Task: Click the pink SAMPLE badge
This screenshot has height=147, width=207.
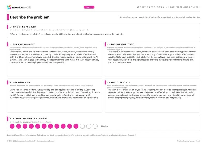Action: coord(89,7)
